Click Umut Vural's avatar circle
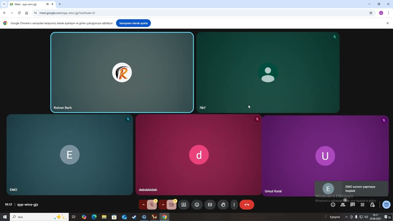 (325, 156)
